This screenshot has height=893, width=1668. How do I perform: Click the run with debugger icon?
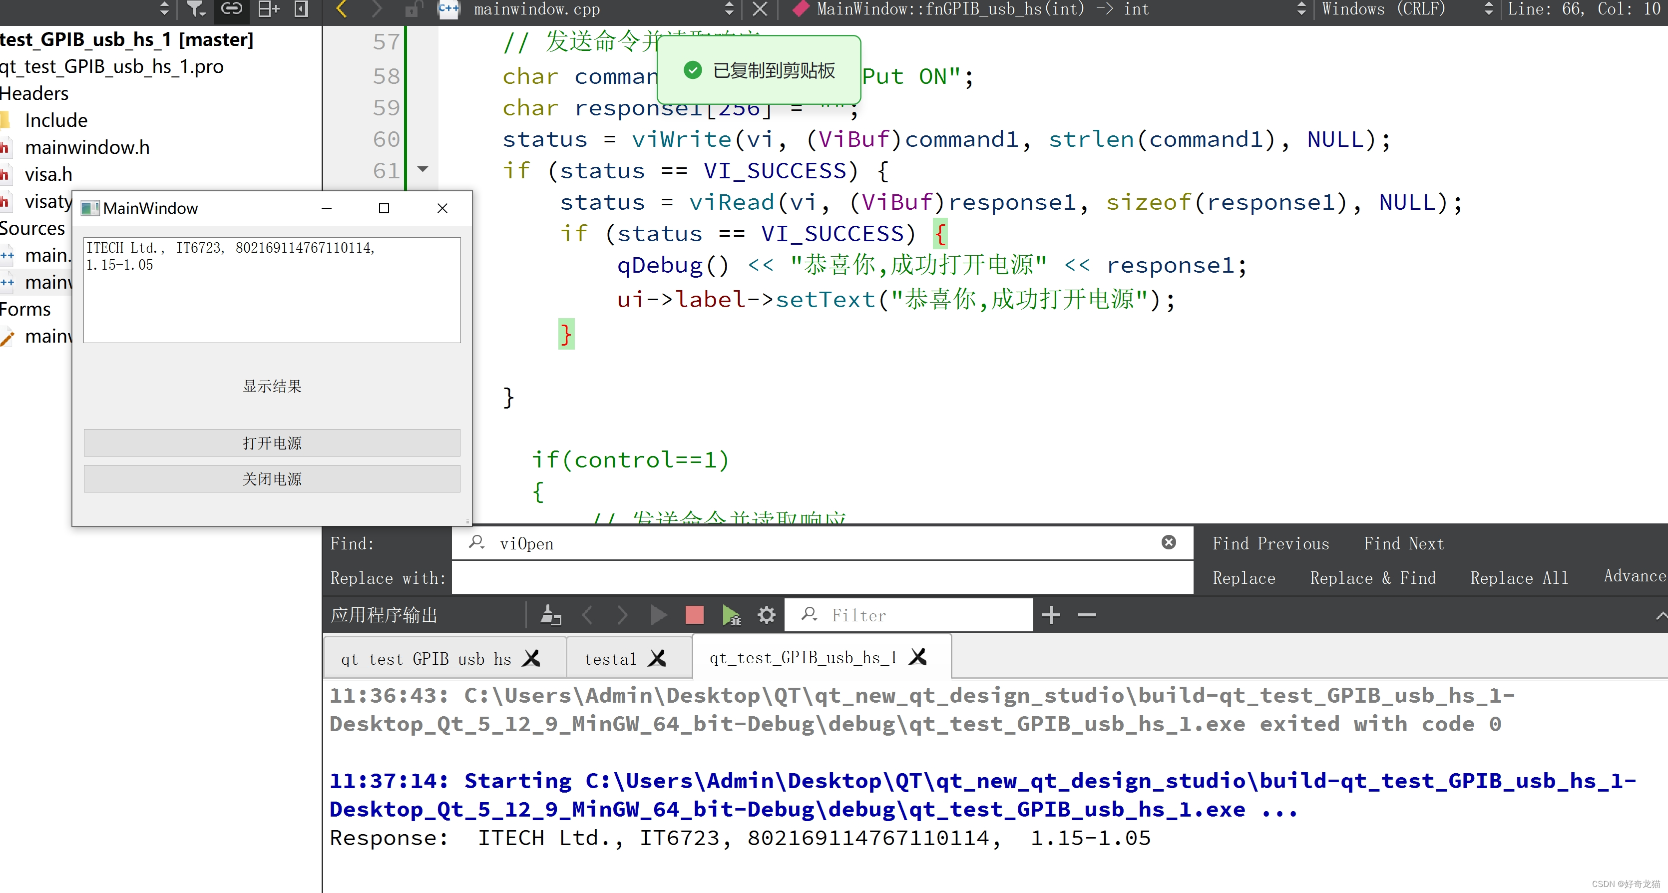[731, 614]
